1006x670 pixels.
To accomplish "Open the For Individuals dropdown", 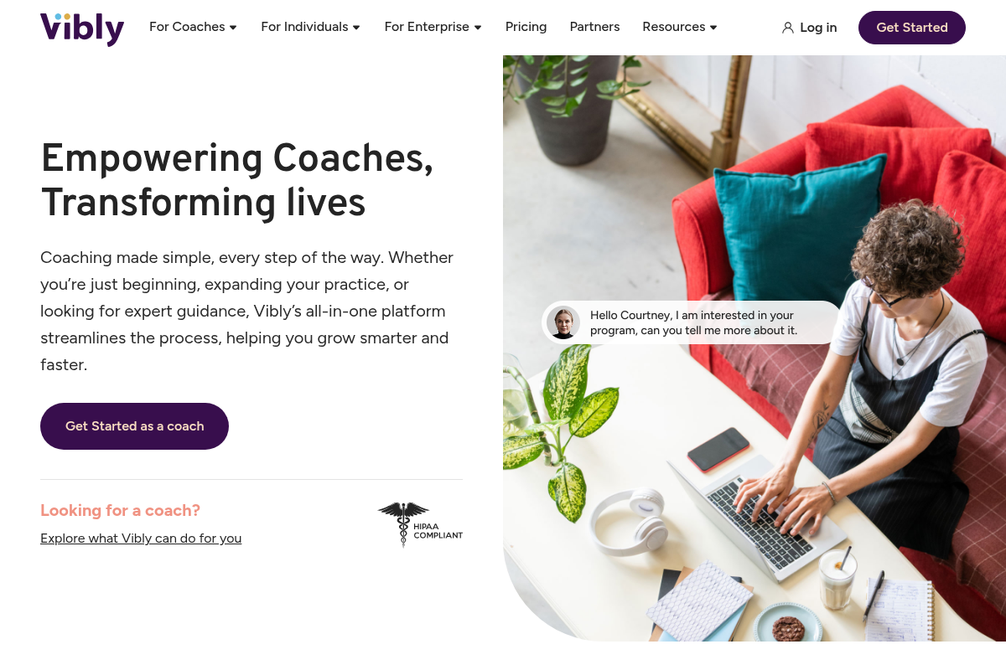I will 304,27.
